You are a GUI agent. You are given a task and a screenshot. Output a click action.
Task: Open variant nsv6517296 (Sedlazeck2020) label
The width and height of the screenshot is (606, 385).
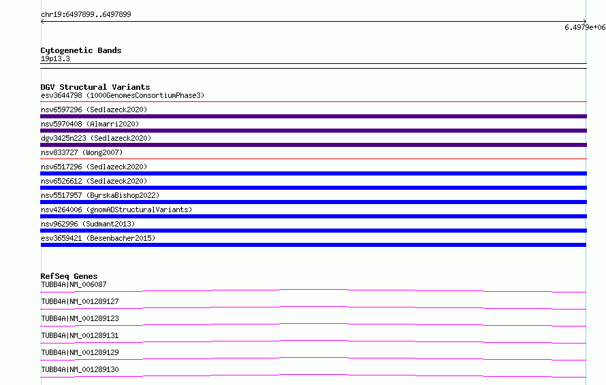94,167
